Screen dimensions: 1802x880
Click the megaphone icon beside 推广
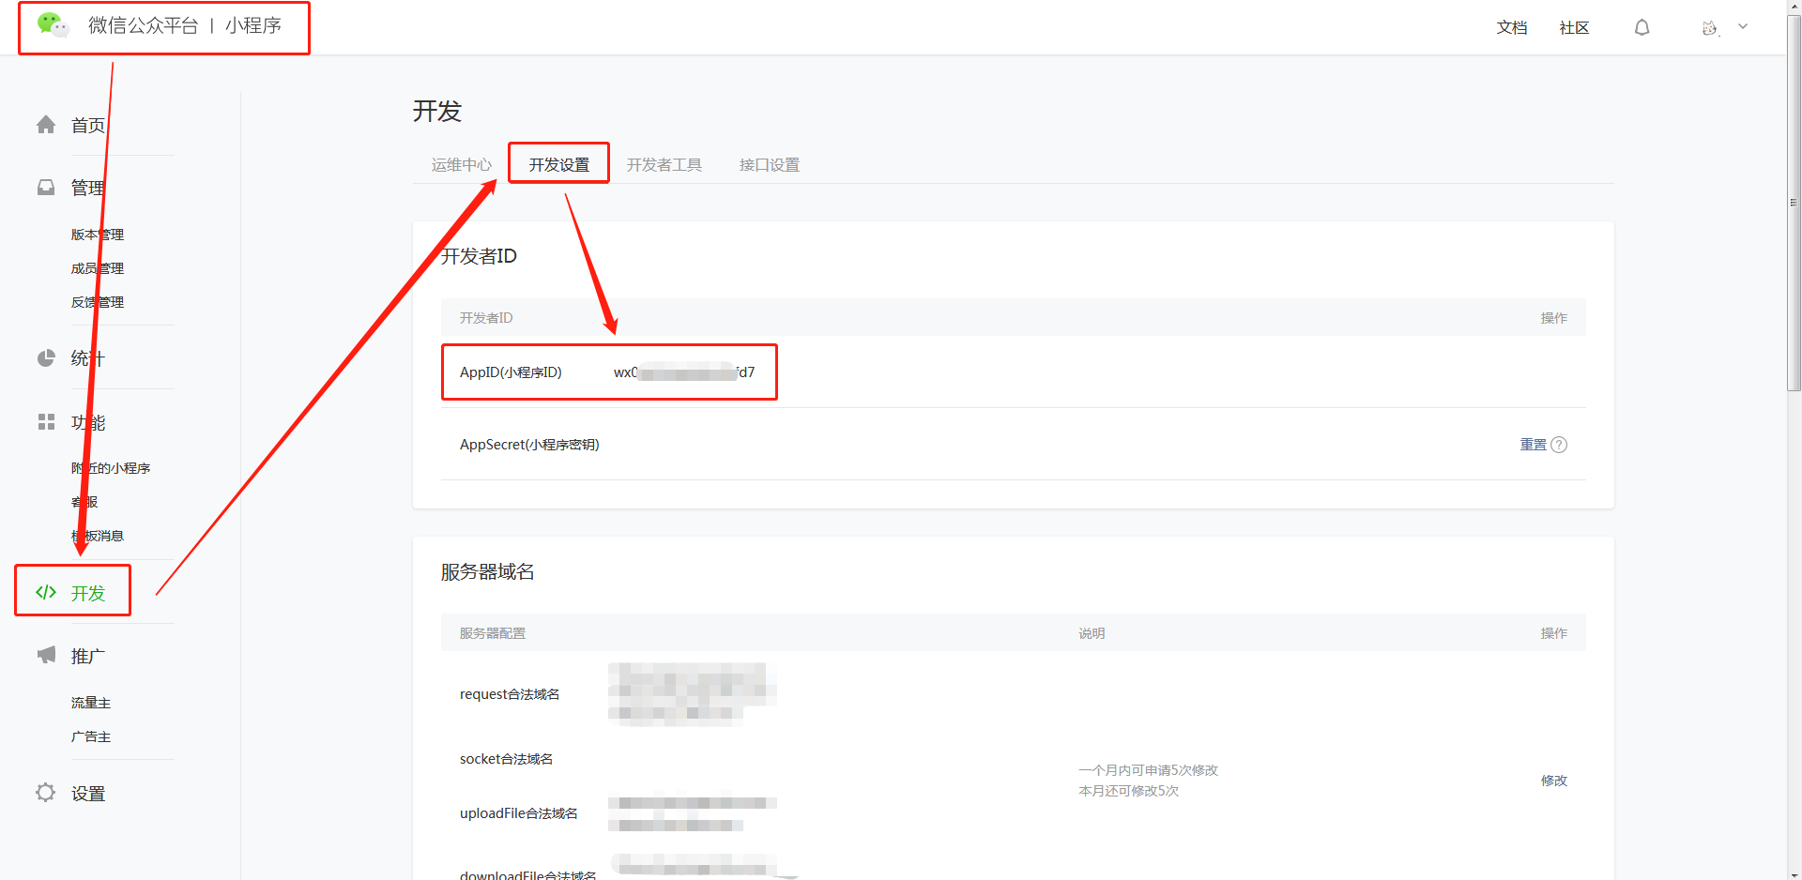point(46,655)
